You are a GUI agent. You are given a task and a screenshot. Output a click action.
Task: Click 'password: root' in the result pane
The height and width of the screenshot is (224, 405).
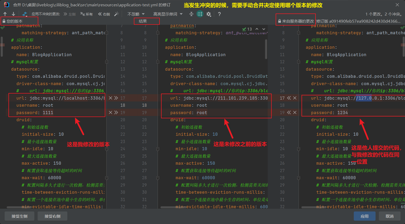coord(189,113)
